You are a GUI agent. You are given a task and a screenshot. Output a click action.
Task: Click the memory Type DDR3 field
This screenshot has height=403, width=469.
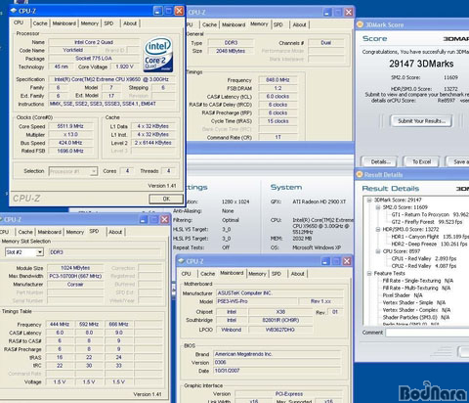click(231, 43)
